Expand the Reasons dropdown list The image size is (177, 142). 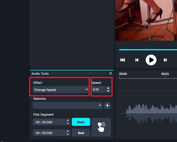pyautogui.click(x=68, y=105)
